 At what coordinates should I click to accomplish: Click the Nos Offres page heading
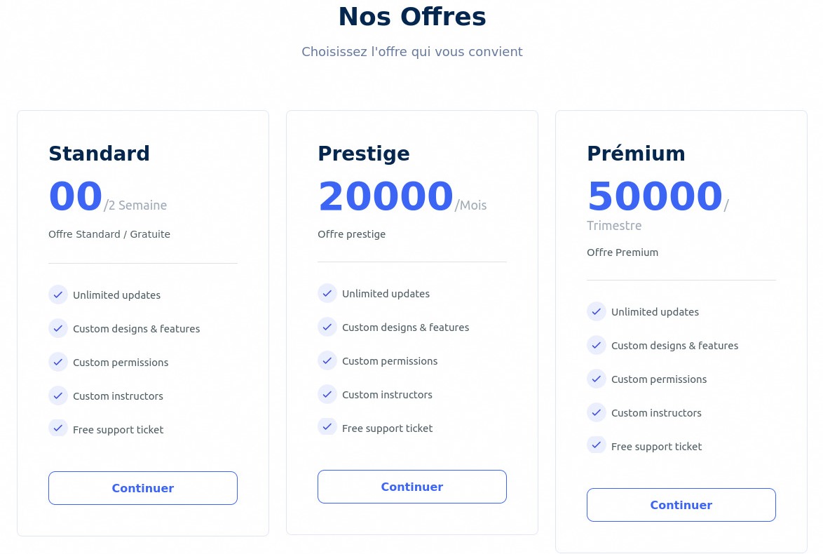point(411,17)
